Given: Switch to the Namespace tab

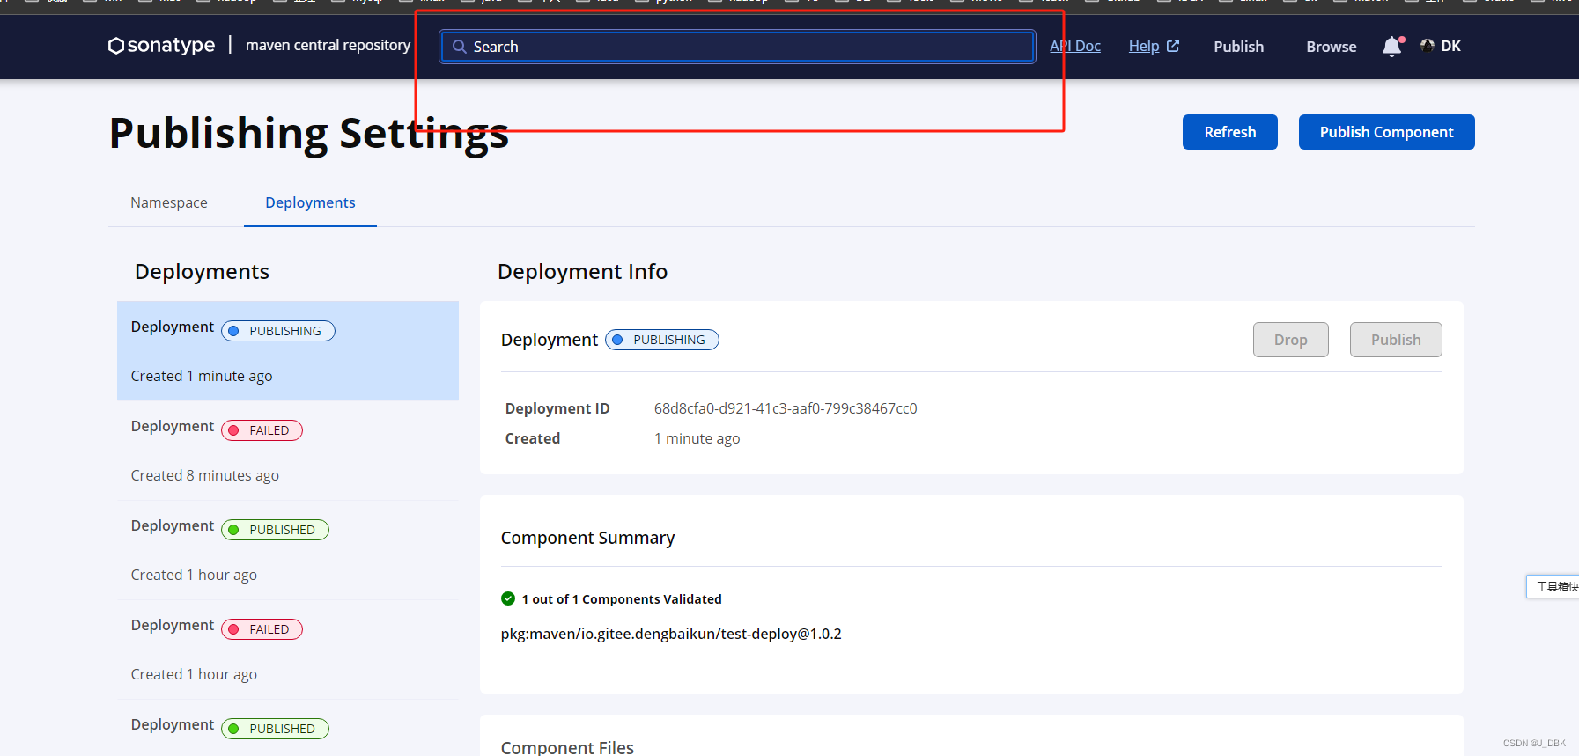Looking at the screenshot, I should click(x=169, y=202).
